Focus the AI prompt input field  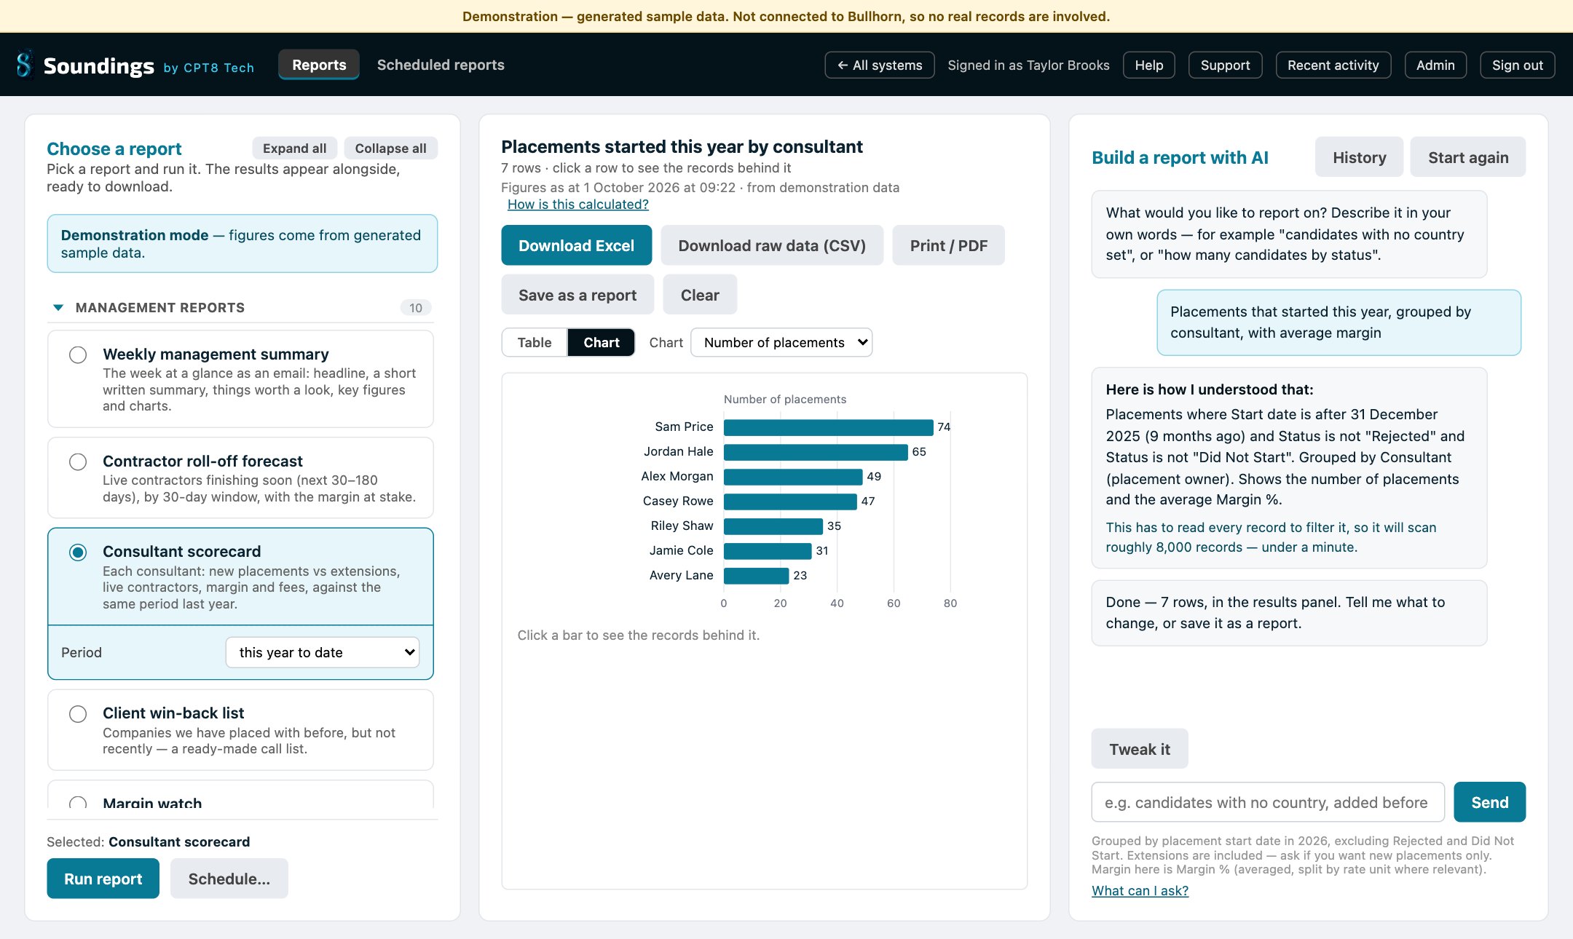(1268, 802)
